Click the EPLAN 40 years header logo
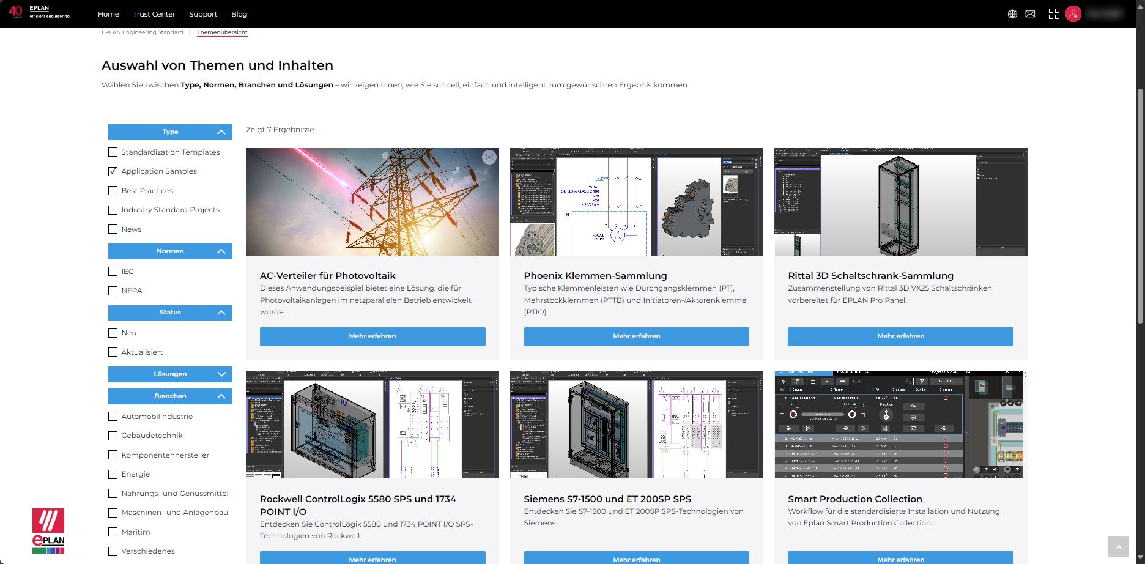This screenshot has height=564, width=1145. click(40, 12)
